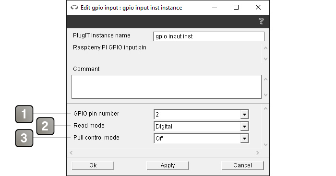Expand the GPIO pin number dropdown
The height and width of the screenshot is (176, 336).
[244, 114]
